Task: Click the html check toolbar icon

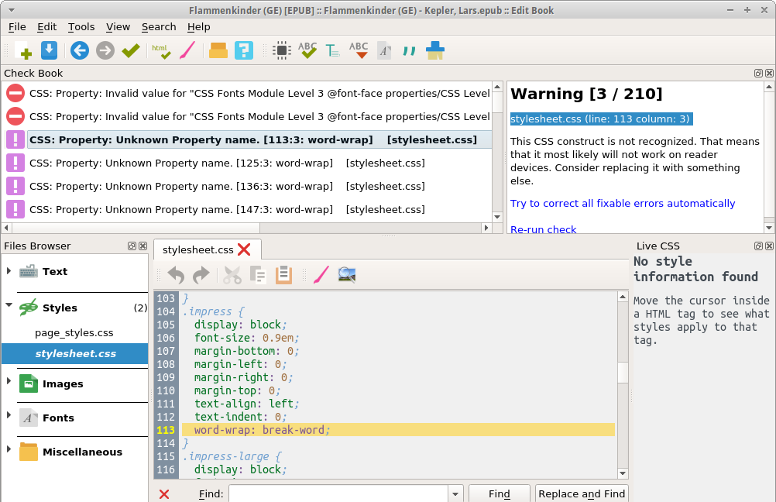Action: pos(161,50)
